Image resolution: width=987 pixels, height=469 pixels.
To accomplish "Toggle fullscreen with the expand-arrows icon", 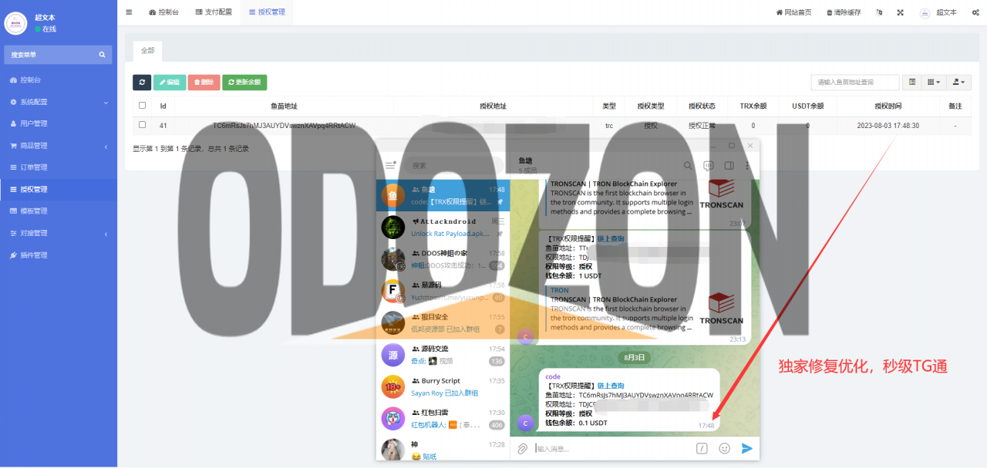I will tap(901, 12).
